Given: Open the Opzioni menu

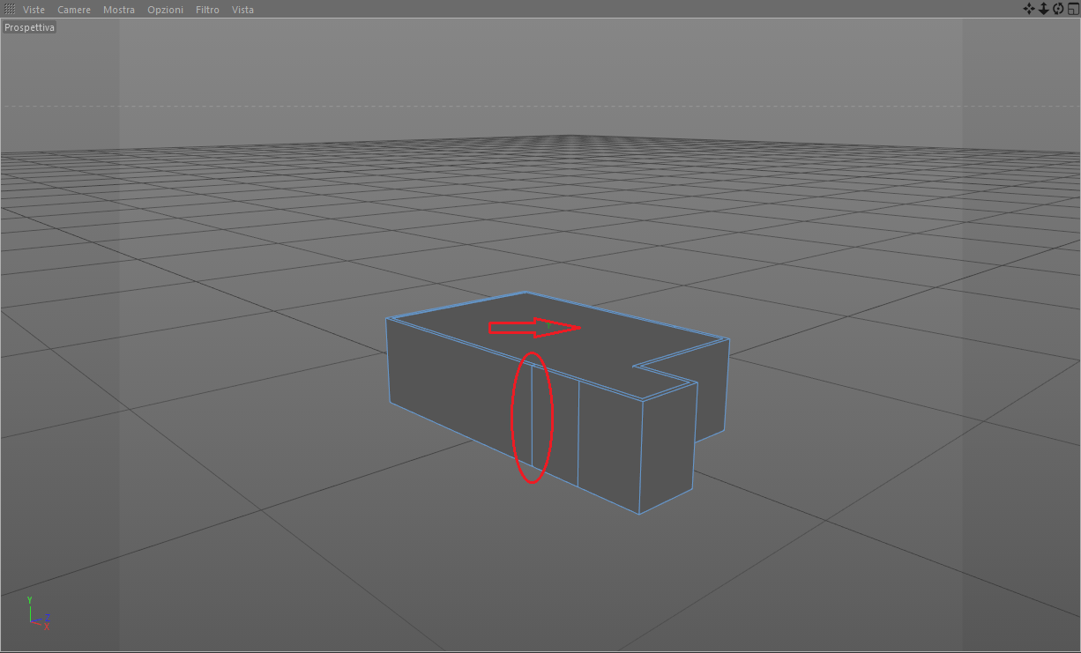Looking at the screenshot, I should pyautogui.click(x=166, y=10).
